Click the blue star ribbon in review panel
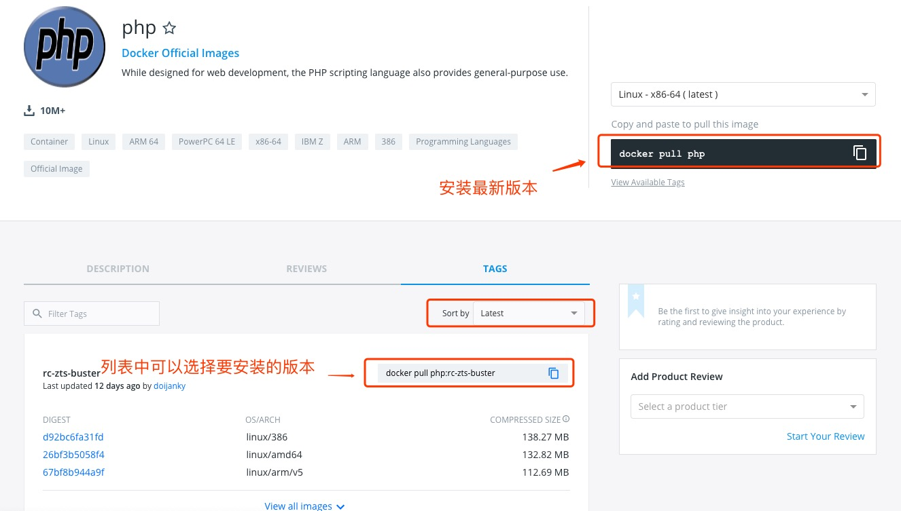The height and width of the screenshot is (511, 901). coord(636,297)
